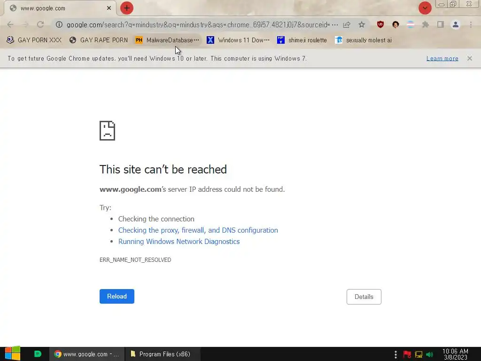Toggle the browser side panel icon
481x361 pixels.
pos(441,24)
